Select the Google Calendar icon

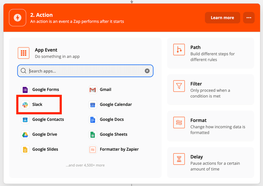tap(93, 105)
